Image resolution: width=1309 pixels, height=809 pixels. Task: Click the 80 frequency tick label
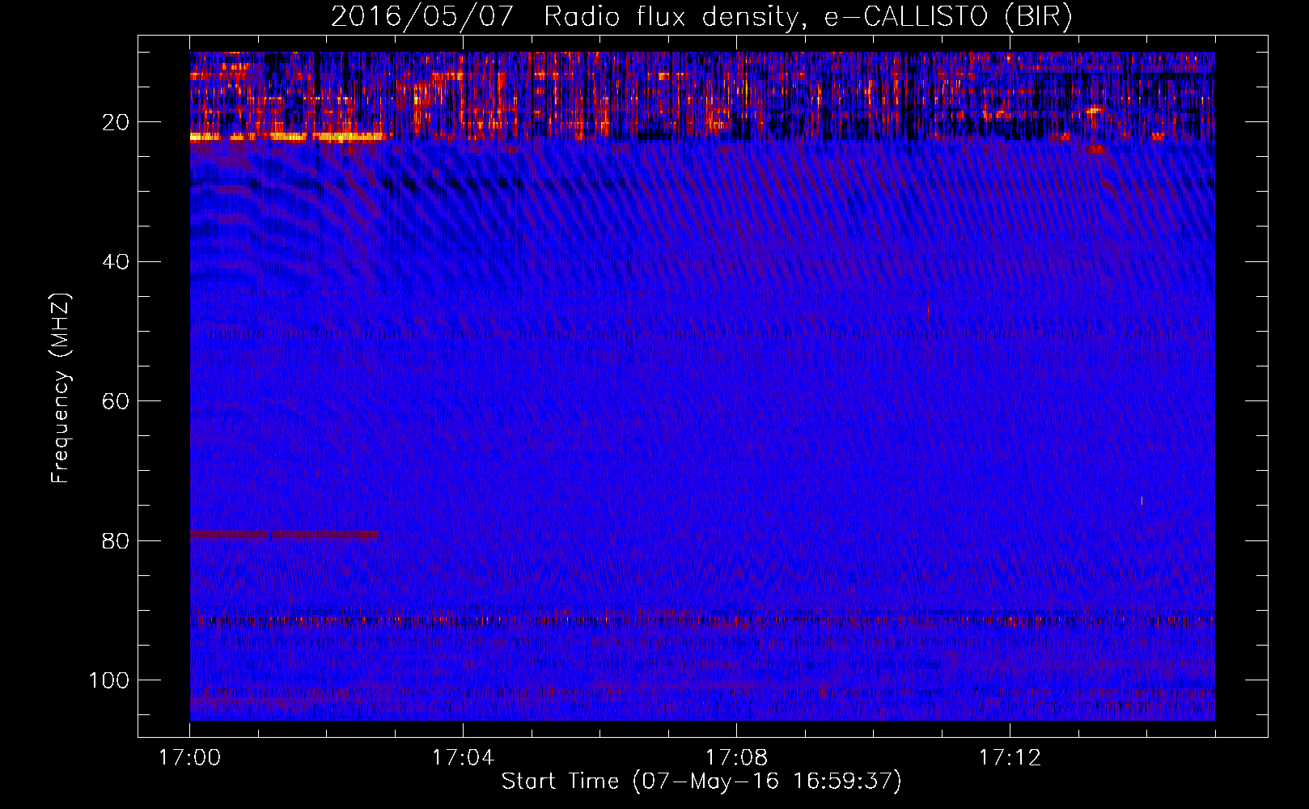click(116, 540)
